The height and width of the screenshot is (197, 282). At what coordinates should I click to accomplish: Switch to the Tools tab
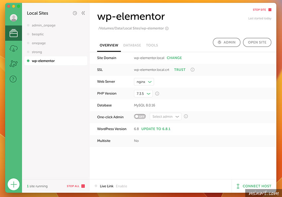[152, 45]
